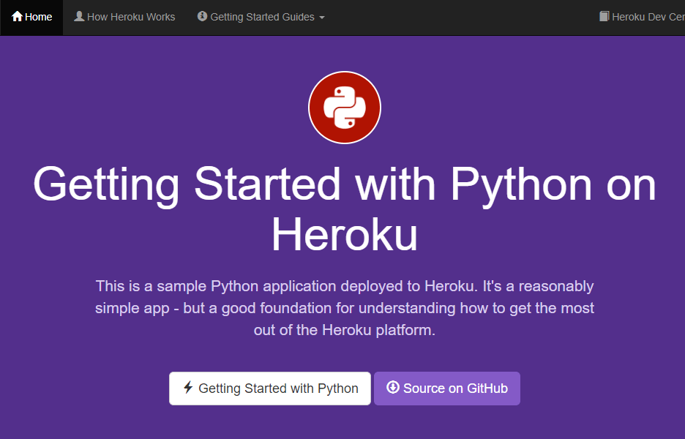The height and width of the screenshot is (439, 685).
Task: Click the book icon beside Heroku Dev Center
Action: (604, 17)
